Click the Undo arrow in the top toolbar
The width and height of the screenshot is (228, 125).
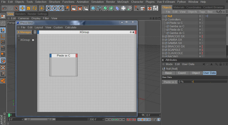click(x=4, y=8)
